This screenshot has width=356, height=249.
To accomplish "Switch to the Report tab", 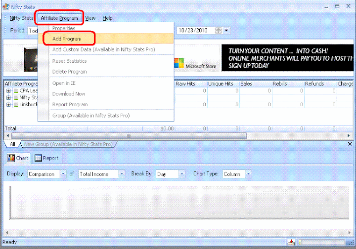I will click(46, 158).
